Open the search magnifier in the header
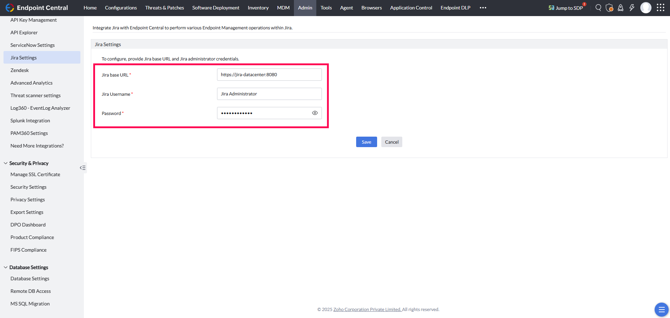This screenshot has height=318, width=670. (598, 8)
